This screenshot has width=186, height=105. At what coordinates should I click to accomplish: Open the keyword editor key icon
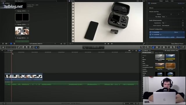click(19, 47)
